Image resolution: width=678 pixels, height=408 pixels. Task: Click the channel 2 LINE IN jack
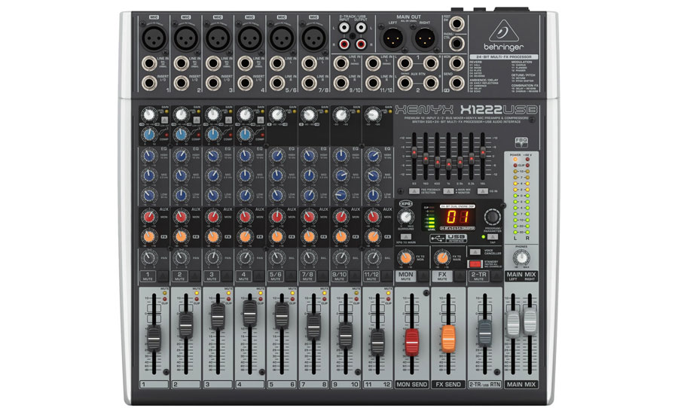(x=181, y=63)
